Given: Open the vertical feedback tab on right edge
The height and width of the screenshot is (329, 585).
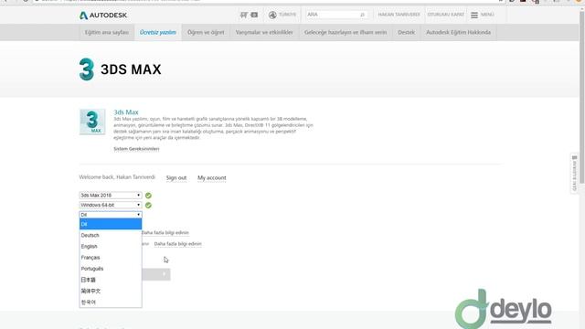Looking at the screenshot, I should [x=575, y=174].
